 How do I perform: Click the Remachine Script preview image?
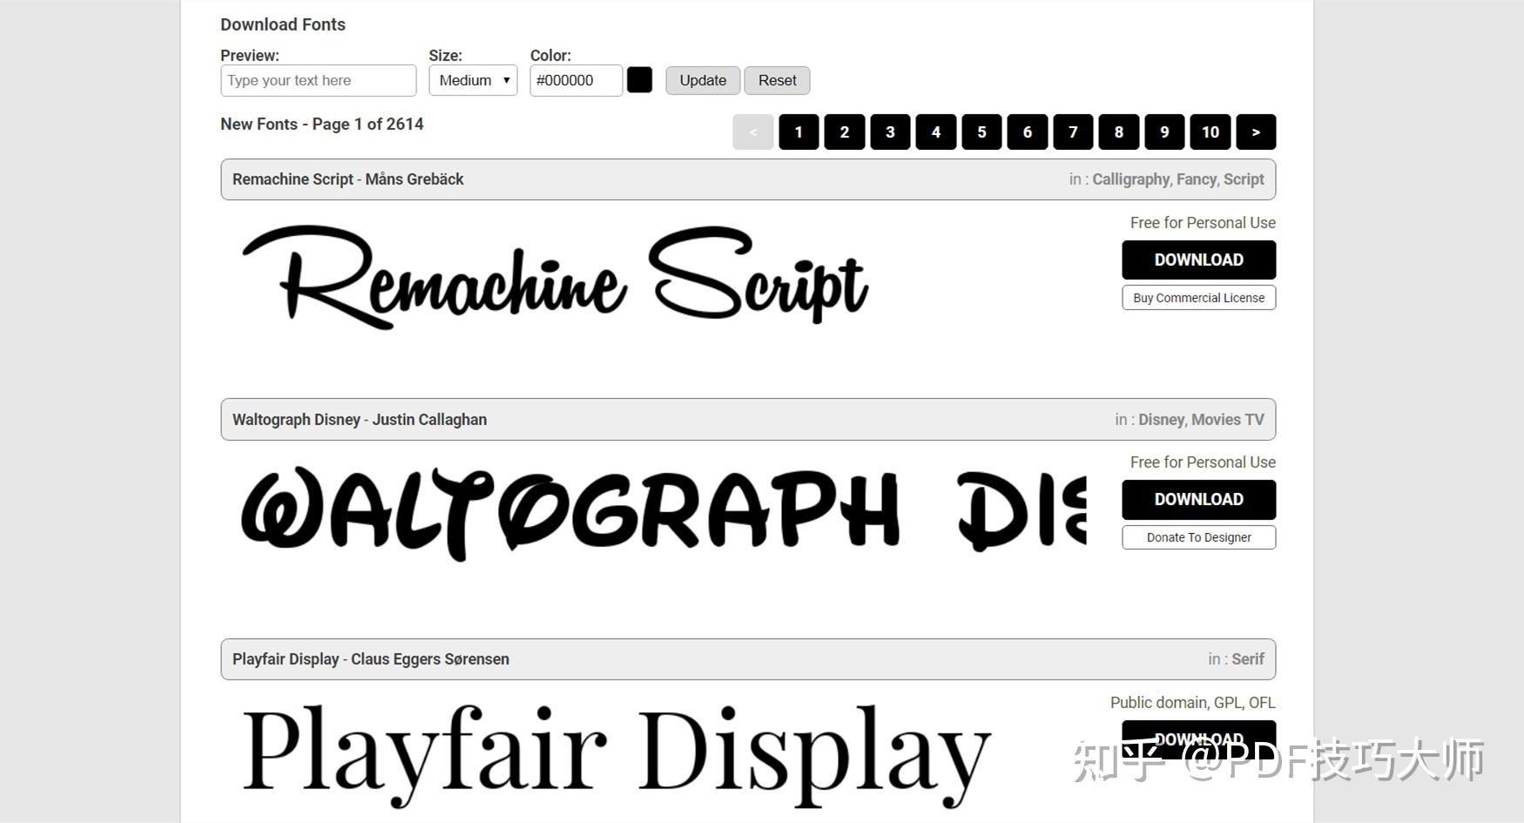tap(556, 277)
